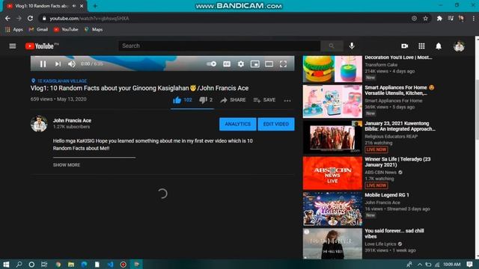Open Kuwentong Biblia live stream title

click(x=400, y=126)
